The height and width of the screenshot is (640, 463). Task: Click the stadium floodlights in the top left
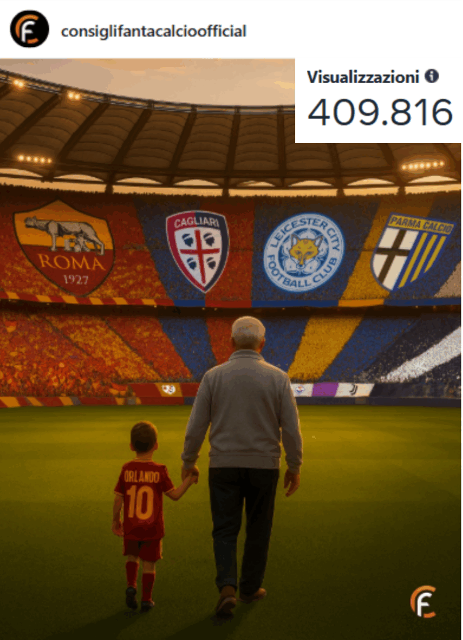pyautogui.click(x=19, y=84)
